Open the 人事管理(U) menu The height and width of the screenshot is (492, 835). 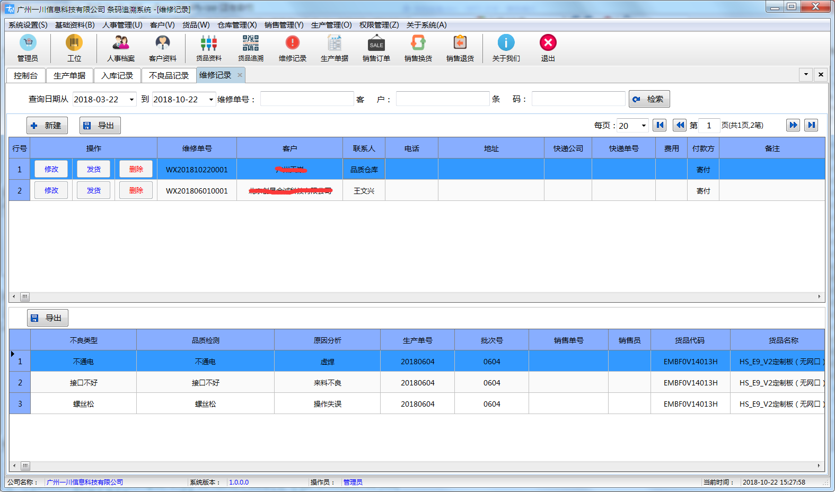pos(122,25)
